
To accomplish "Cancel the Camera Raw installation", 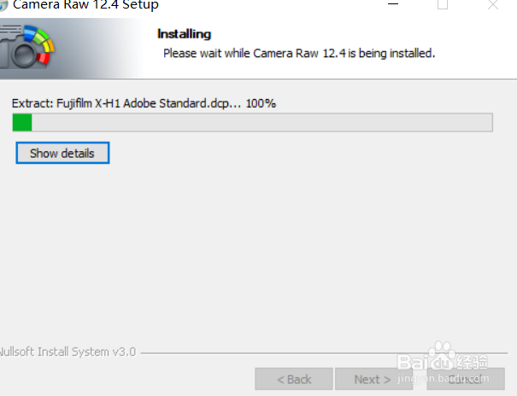I will point(466,379).
